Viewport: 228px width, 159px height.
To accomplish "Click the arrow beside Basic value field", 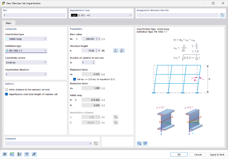I will tap(99, 39).
